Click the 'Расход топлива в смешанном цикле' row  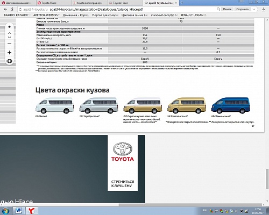145,52
